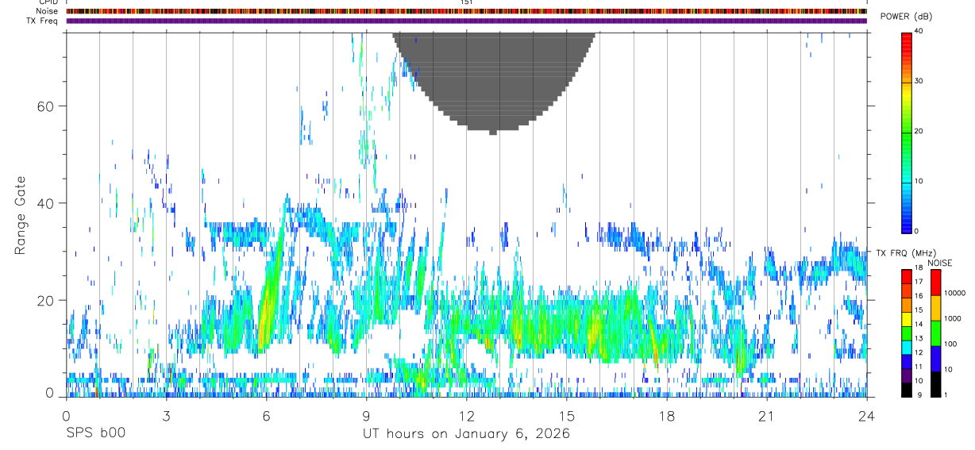975x450 pixels.
Task: Pick the blue 11–12 MHz swatch in TX FRQ legend
Action: pos(906,360)
